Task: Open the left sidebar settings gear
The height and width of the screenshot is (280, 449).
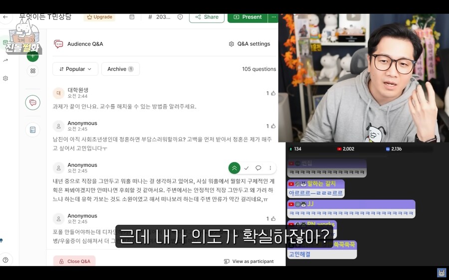Action: click(x=5, y=78)
